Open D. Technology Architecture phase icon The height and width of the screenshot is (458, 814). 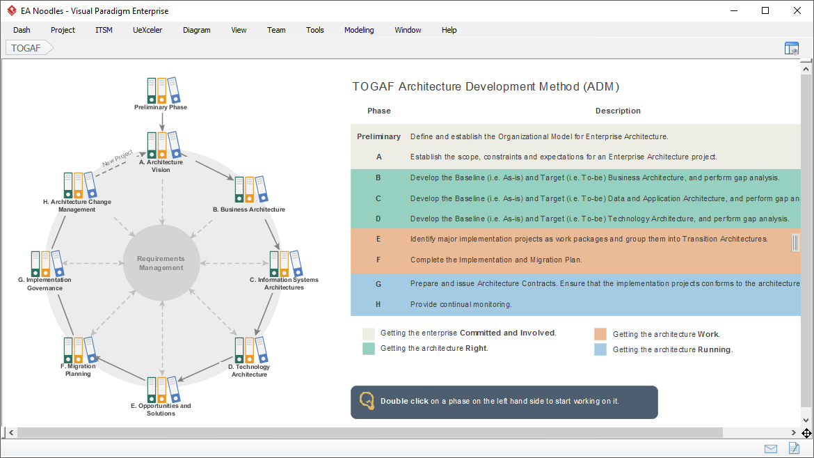point(250,350)
